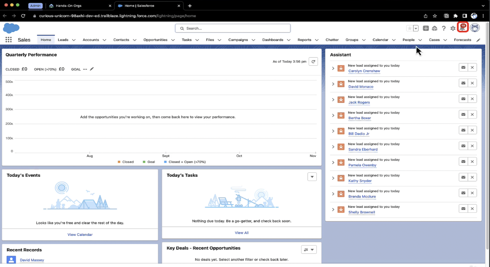Dismiss the Jack Rogers assistant item
490x267 pixels.
pyautogui.click(x=472, y=99)
